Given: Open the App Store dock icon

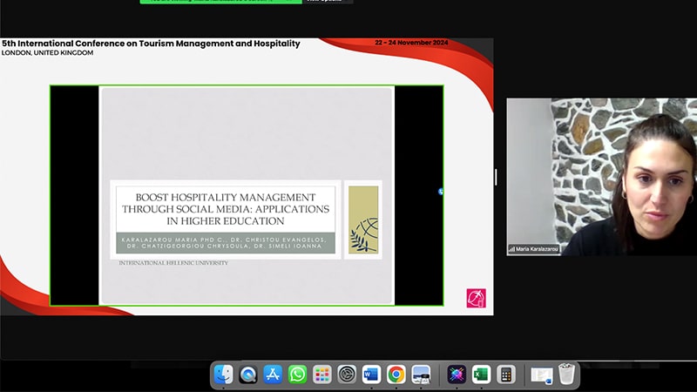Looking at the screenshot, I should 273,375.
